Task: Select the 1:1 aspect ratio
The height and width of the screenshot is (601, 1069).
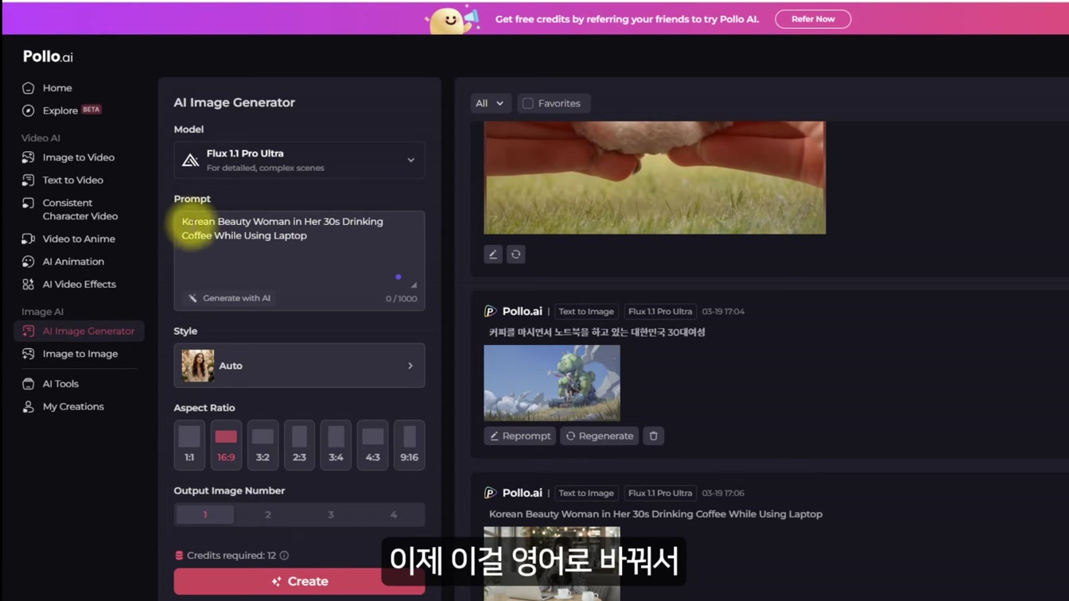Action: (x=189, y=445)
